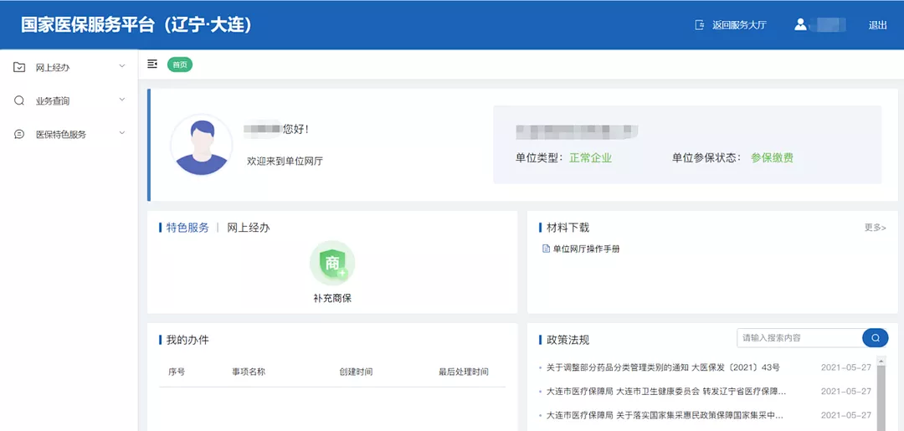Expand the 医保特色服务 sidebar chevron
Viewport: 904px width, 431px height.
point(122,133)
